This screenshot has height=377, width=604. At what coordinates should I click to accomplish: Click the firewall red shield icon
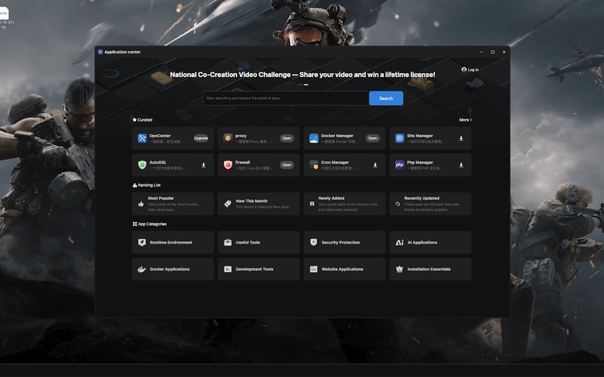pyautogui.click(x=228, y=165)
